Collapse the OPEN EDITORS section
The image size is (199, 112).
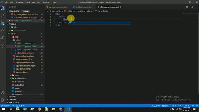point(7,11)
